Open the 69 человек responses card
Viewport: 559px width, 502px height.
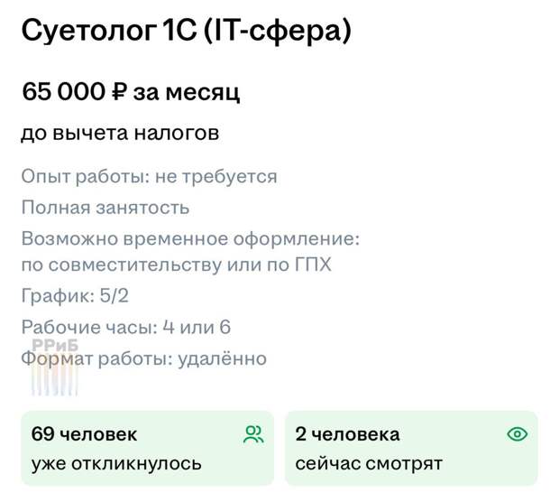pyautogui.click(x=148, y=449)
